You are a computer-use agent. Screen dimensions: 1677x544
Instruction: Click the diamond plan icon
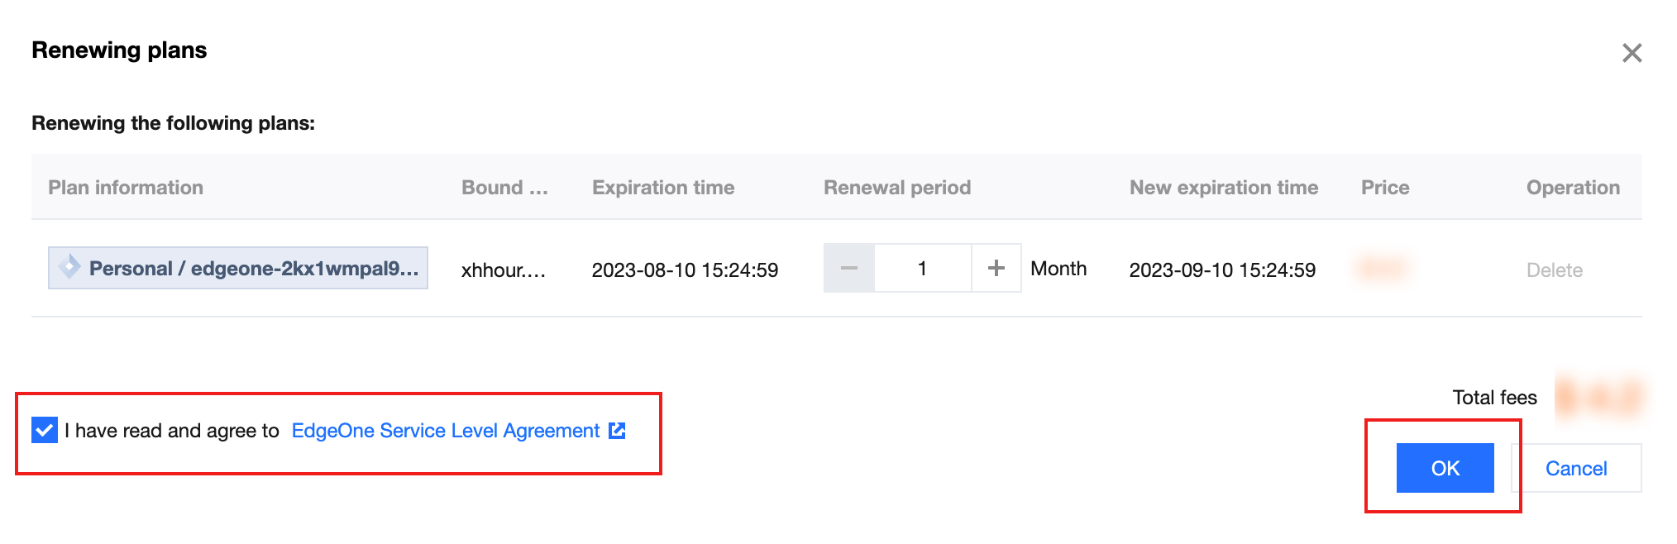(x=69, y=267)
